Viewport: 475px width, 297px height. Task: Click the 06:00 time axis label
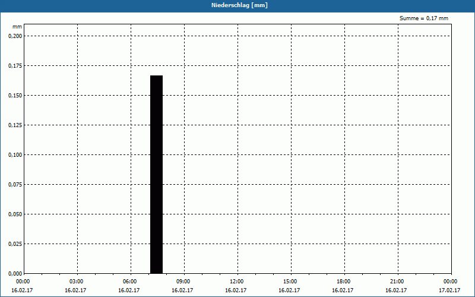coord(129,282)
